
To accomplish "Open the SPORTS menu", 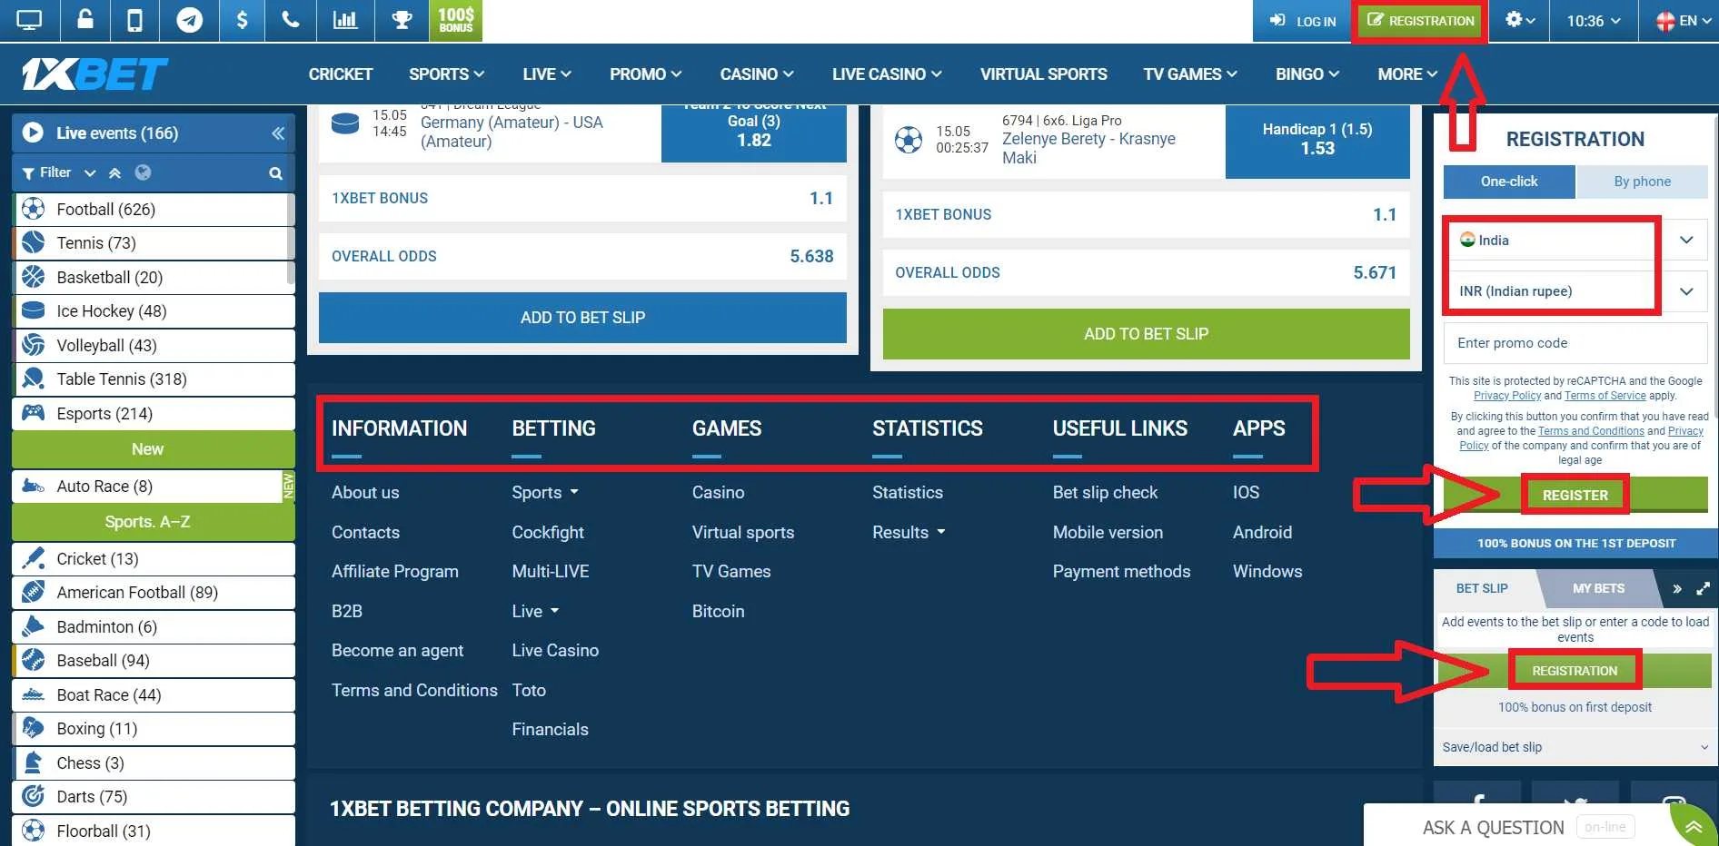I will pyautogui.click(x=446, y=74).
